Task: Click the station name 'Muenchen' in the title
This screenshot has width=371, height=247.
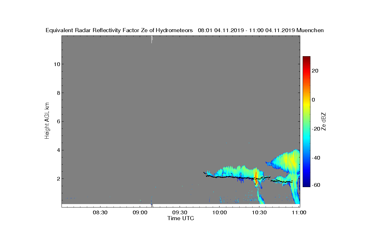Action: [x=310, y=30]
